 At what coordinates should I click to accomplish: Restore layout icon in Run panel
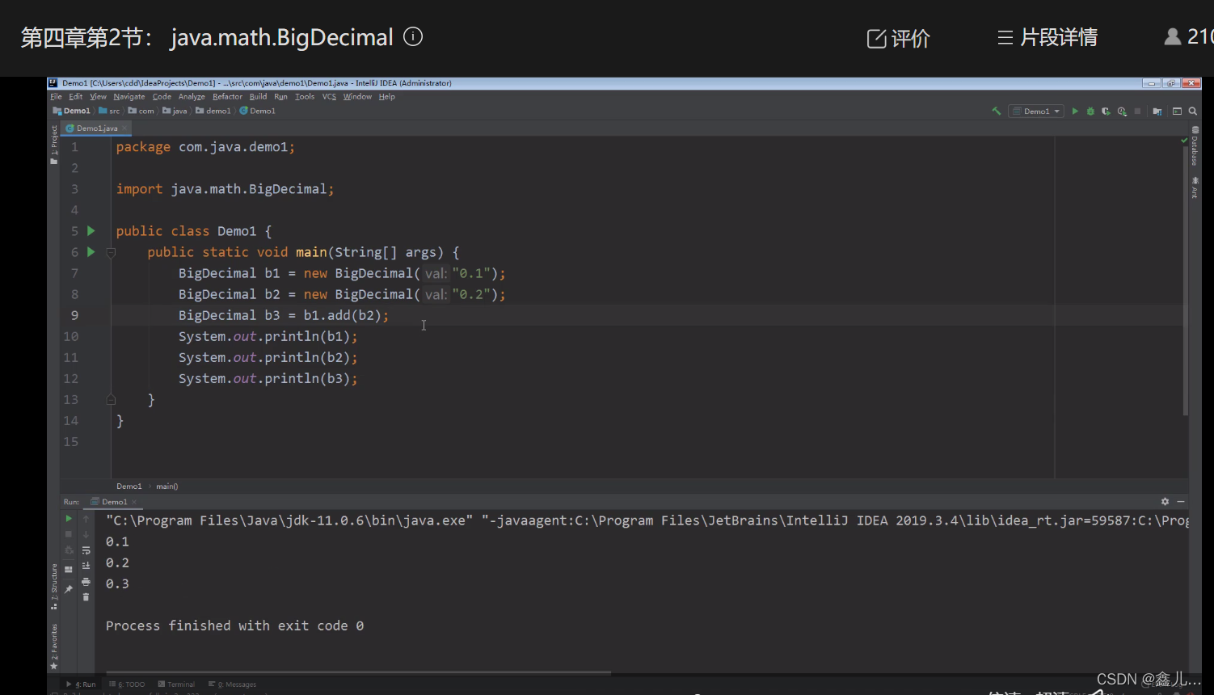click(x=69, y=570)
